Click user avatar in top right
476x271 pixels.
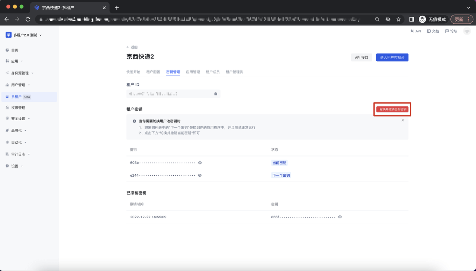[467, 31]
